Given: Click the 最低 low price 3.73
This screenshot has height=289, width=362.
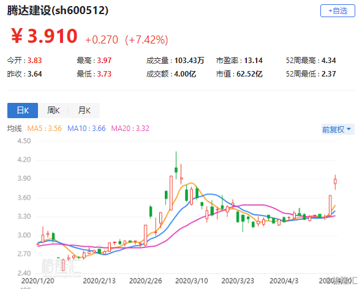Looking at the screenshot, I should click(104, 74).
